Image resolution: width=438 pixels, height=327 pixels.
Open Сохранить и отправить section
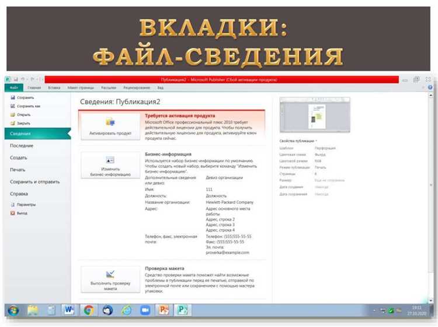click(35, 181)
